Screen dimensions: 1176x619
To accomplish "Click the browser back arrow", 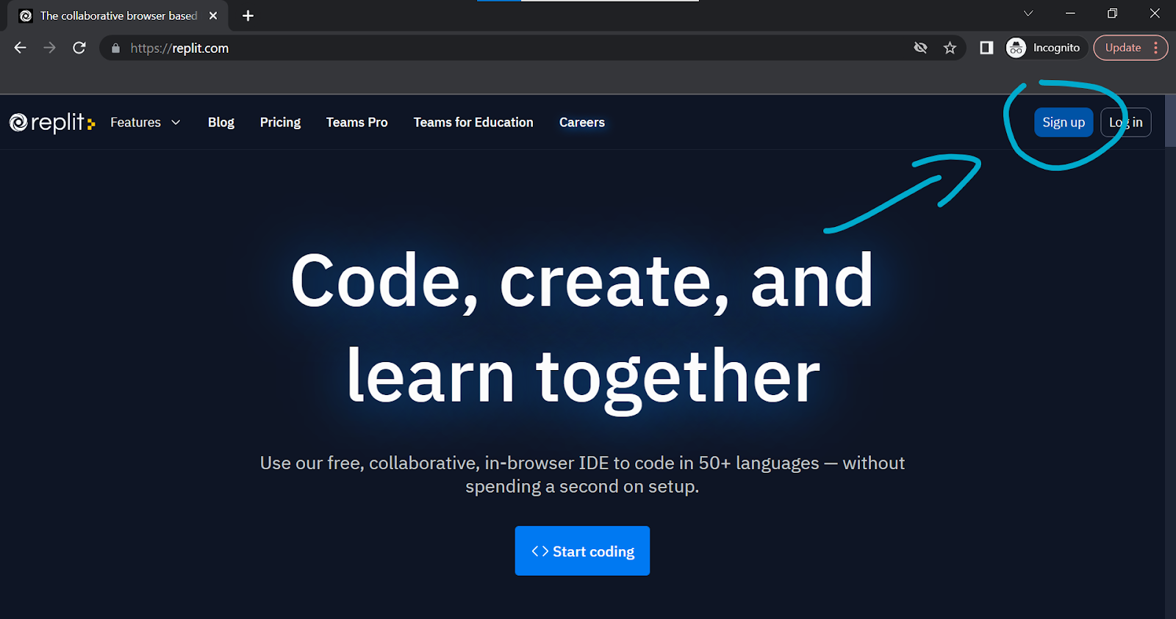I will [x=20, y=48].
